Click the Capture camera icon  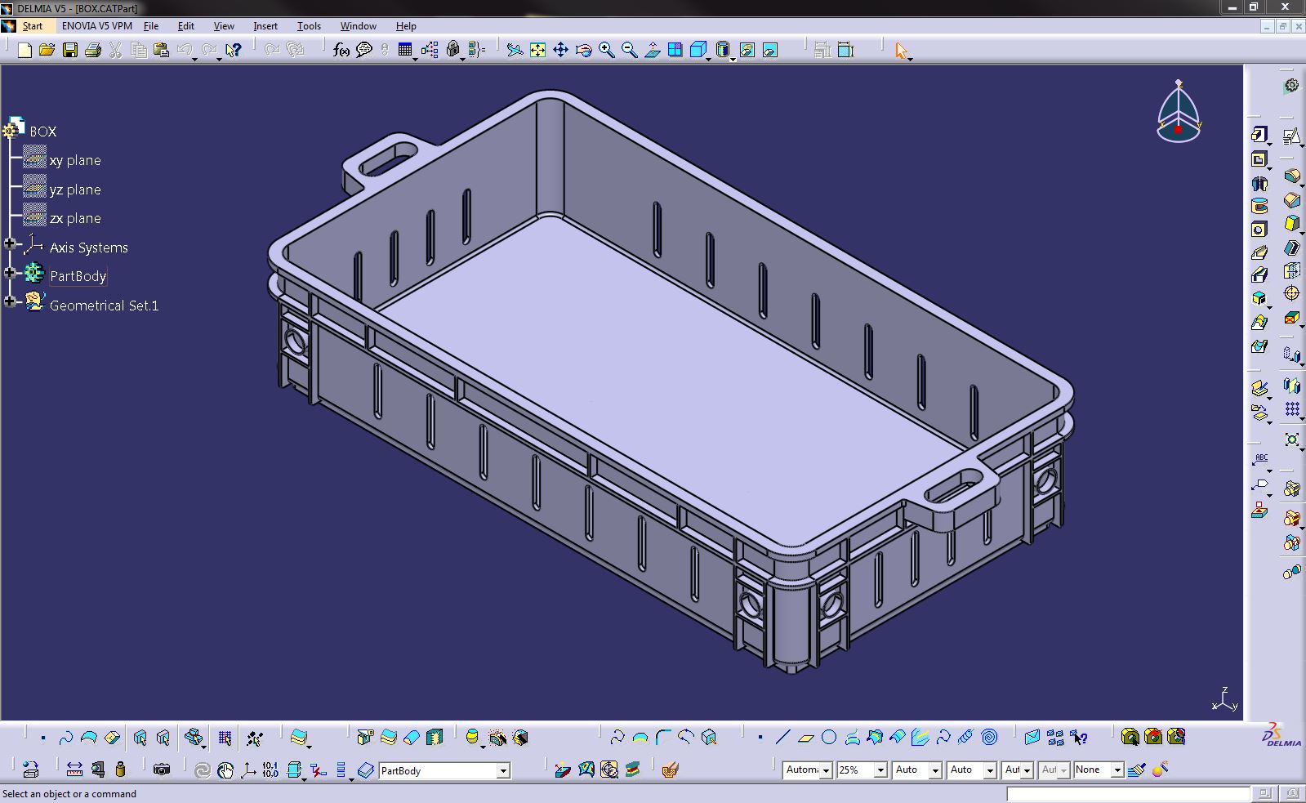[162, 770]
